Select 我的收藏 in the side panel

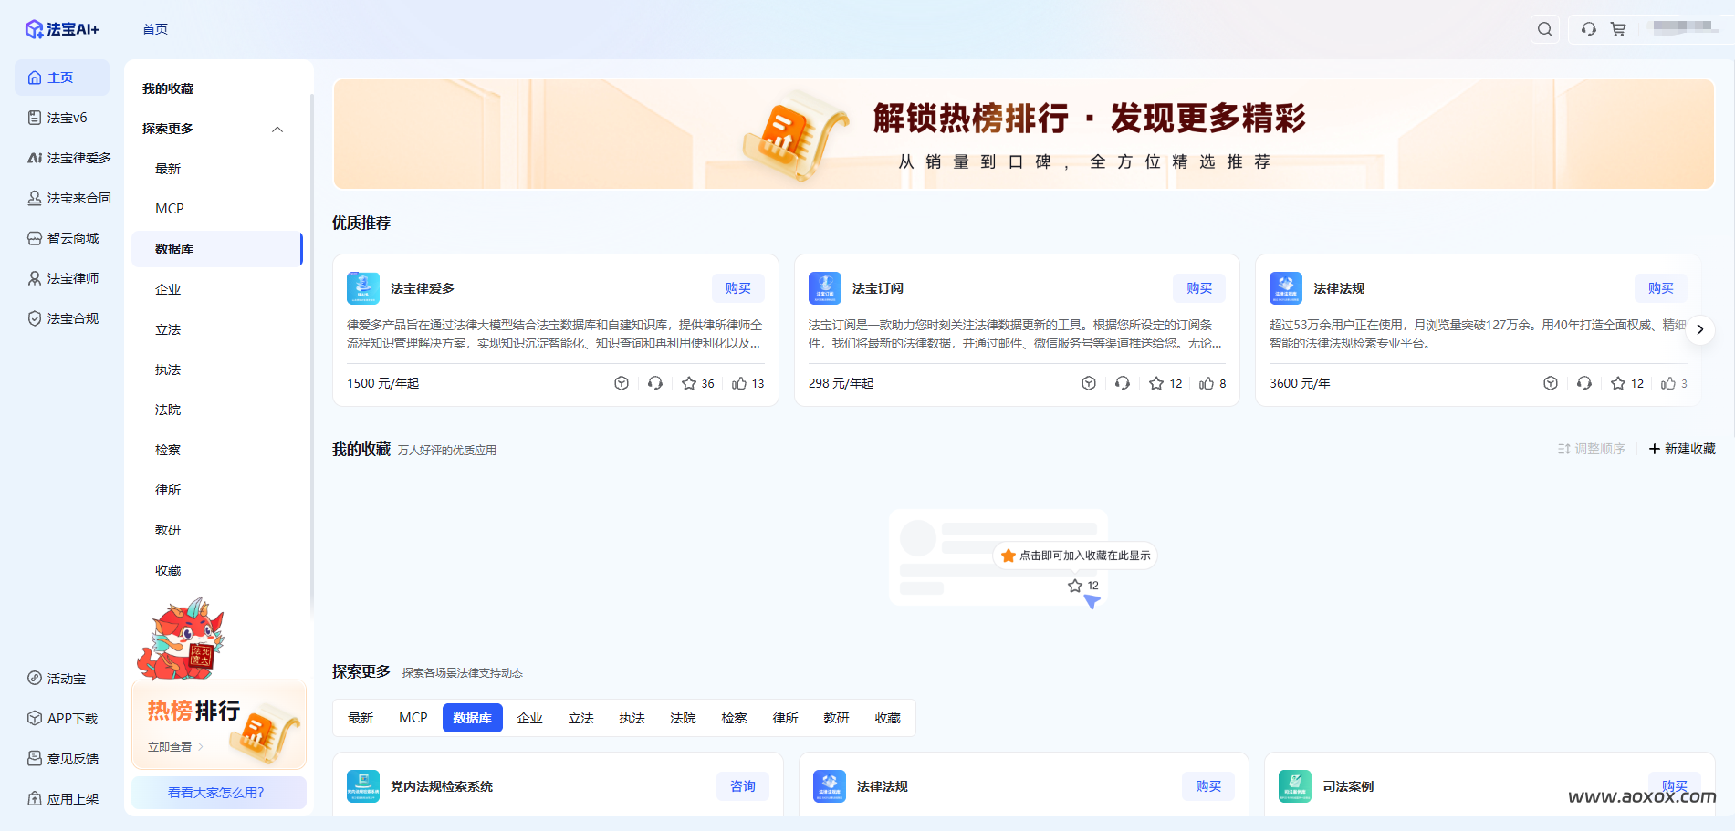click(168, 88)
